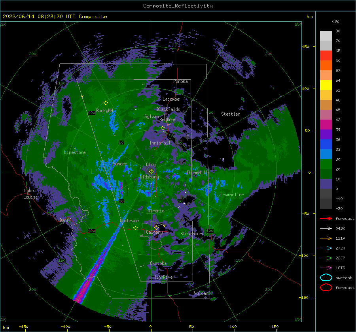Viewport: 356px width, 332px height.
Task: Click asterisk marker above Limestone label
Action: click(75, 149)
